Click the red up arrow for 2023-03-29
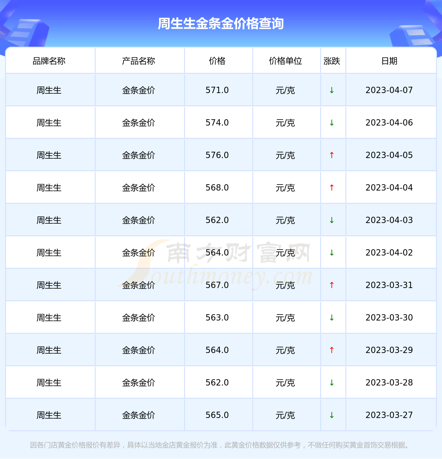442x459 pixels. click(332, 350)
